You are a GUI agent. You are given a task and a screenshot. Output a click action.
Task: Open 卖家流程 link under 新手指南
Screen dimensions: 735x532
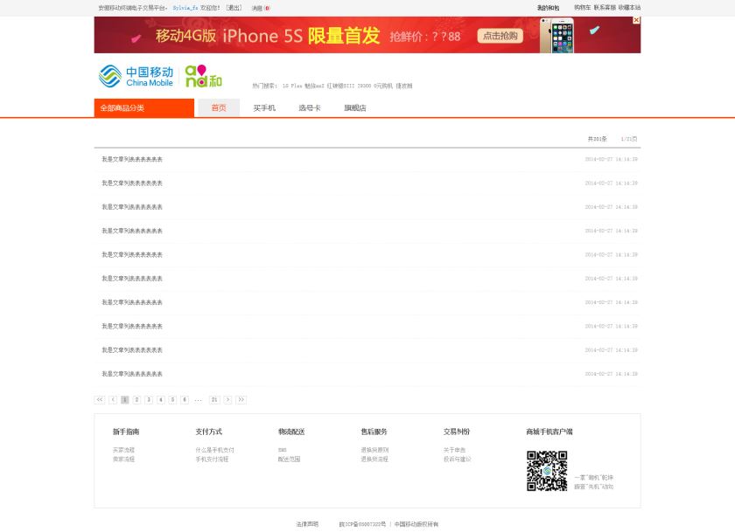[123, 459]
